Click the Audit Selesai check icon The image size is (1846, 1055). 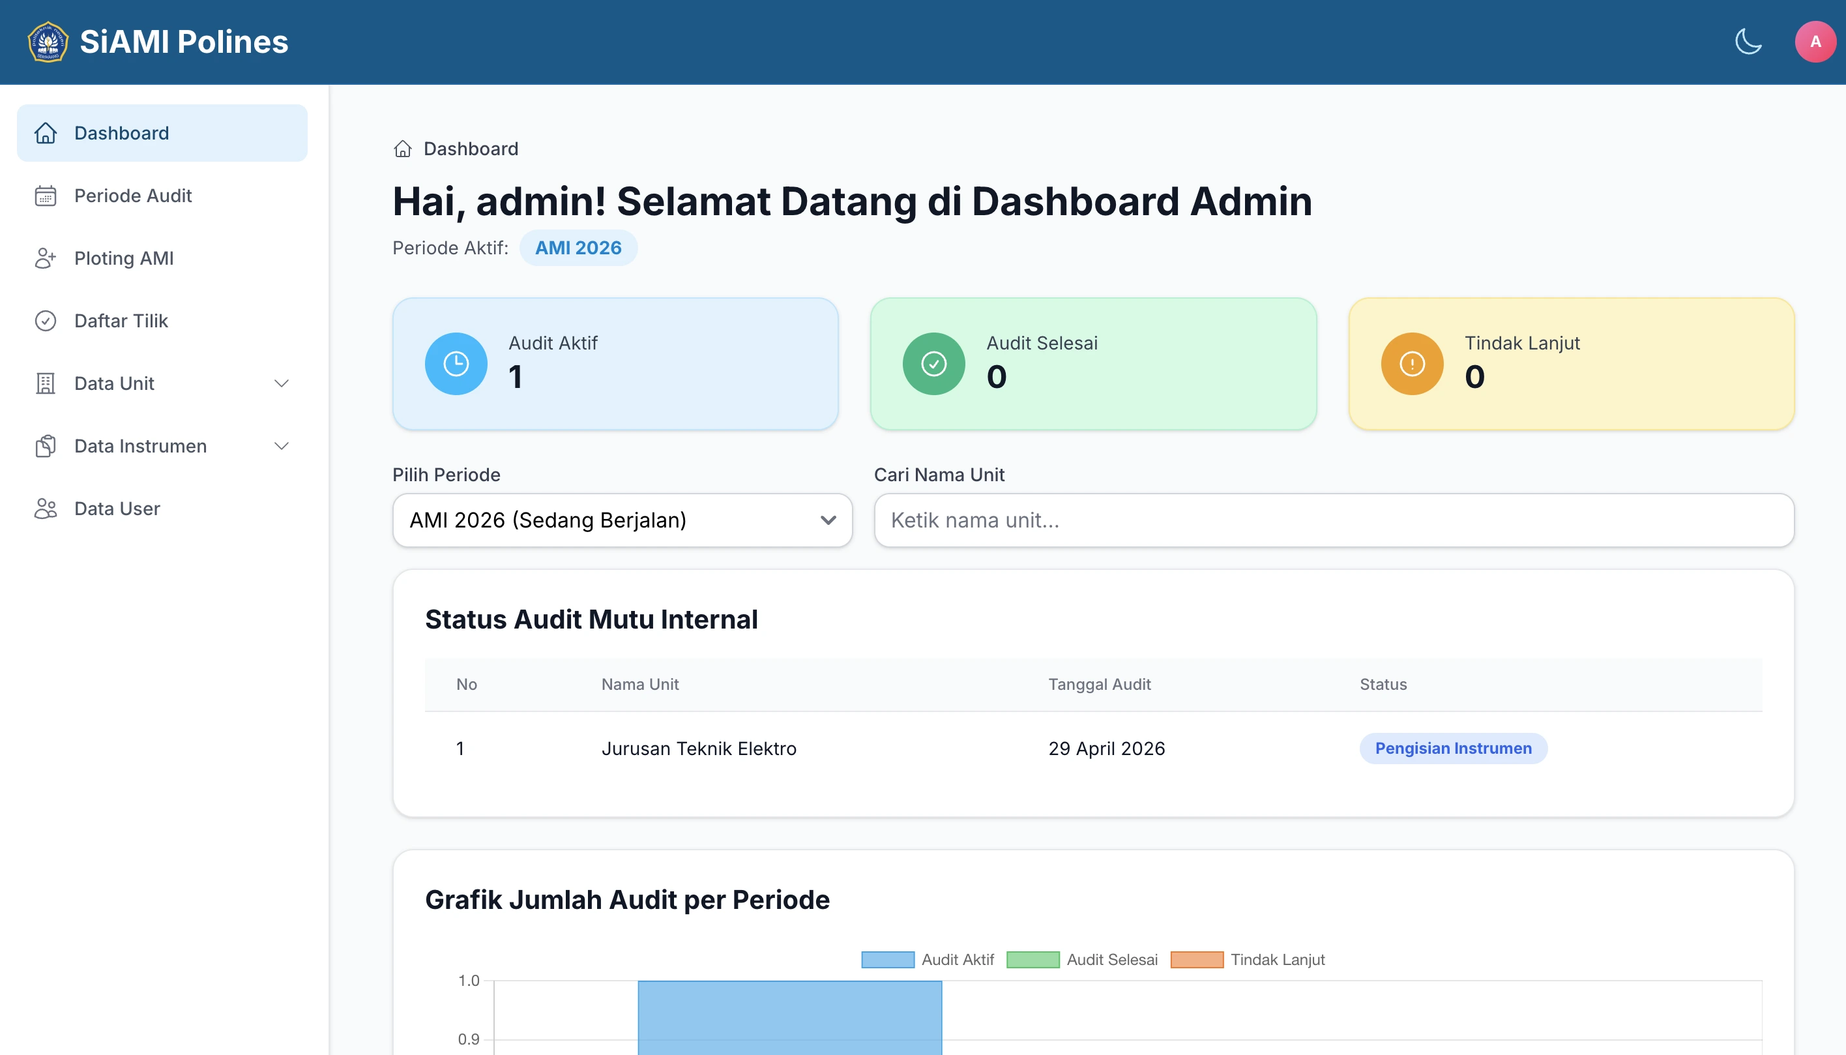(x=933, y=364)
